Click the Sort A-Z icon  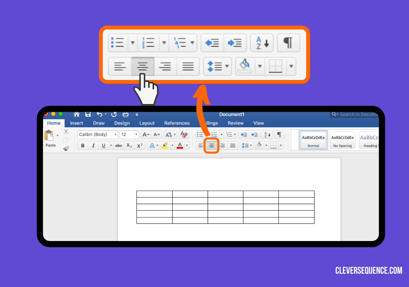pyautogui.click(x=267, y=134)
